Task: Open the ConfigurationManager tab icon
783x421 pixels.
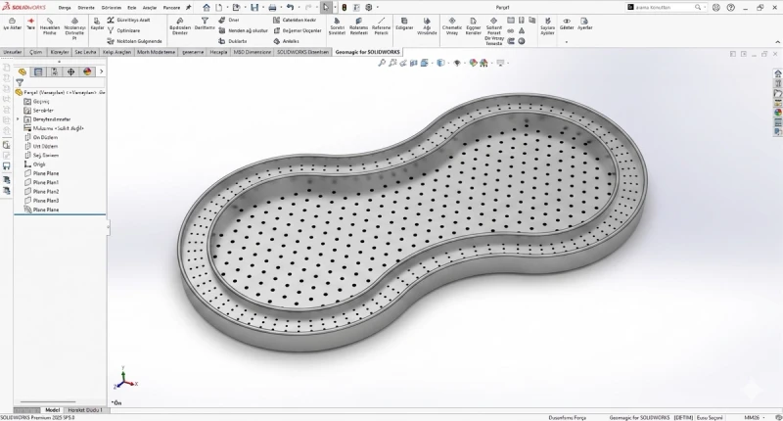Action: [x=55, y=71]
